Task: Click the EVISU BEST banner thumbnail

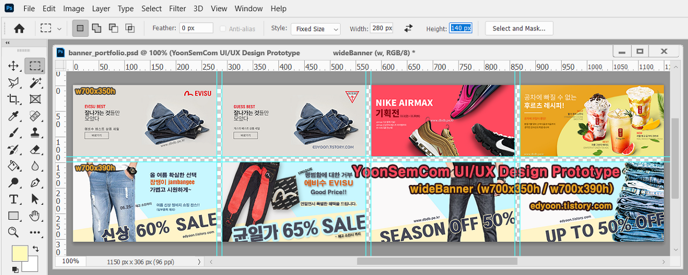Action: pos(145,121)
